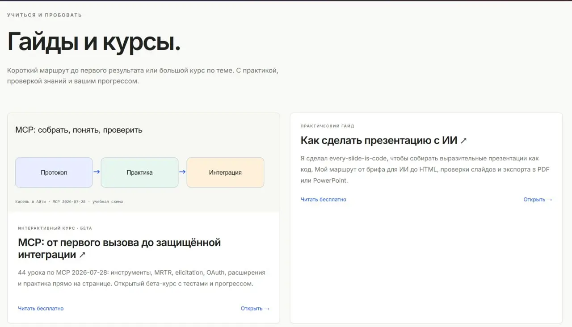Viewport: 572px width, 327px height.
Task: Click the "Протокол" box in the MCP diagram
Action: tap(54, 172)
